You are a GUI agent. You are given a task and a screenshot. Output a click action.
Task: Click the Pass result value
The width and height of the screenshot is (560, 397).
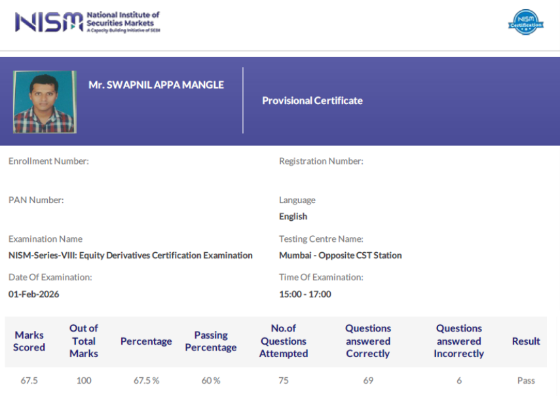coord(525,380)
